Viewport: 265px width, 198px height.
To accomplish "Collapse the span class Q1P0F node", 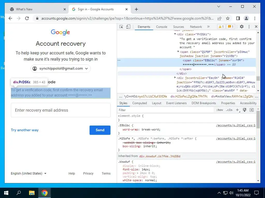I will point(178,52).
